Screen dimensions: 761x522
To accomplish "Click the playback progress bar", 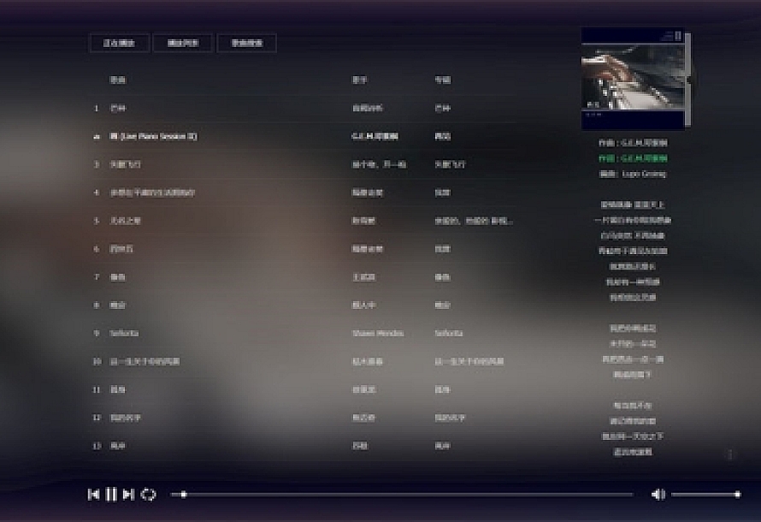I will tap(402, 494).
